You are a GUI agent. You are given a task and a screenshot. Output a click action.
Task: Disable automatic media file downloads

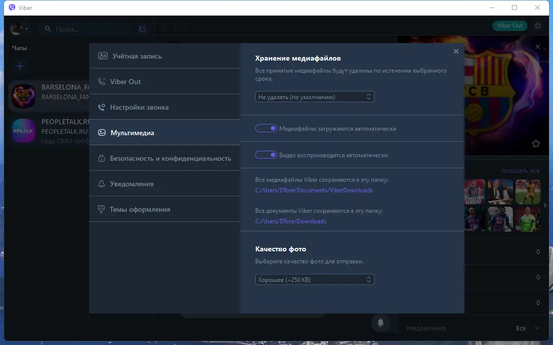pyautogui.click(x=266, y=128)
